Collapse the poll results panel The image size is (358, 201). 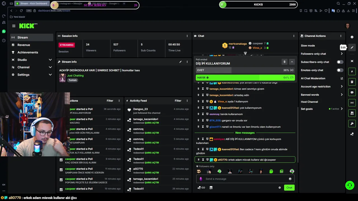tap(292, 62)
